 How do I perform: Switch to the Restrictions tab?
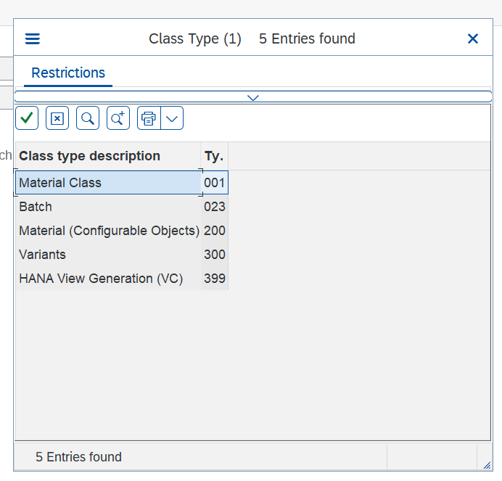(x=68, y=73)
